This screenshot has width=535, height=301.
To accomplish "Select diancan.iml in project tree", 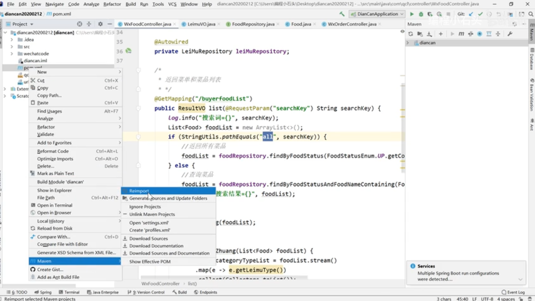I will pyautogui.click(x=35, y=61).
